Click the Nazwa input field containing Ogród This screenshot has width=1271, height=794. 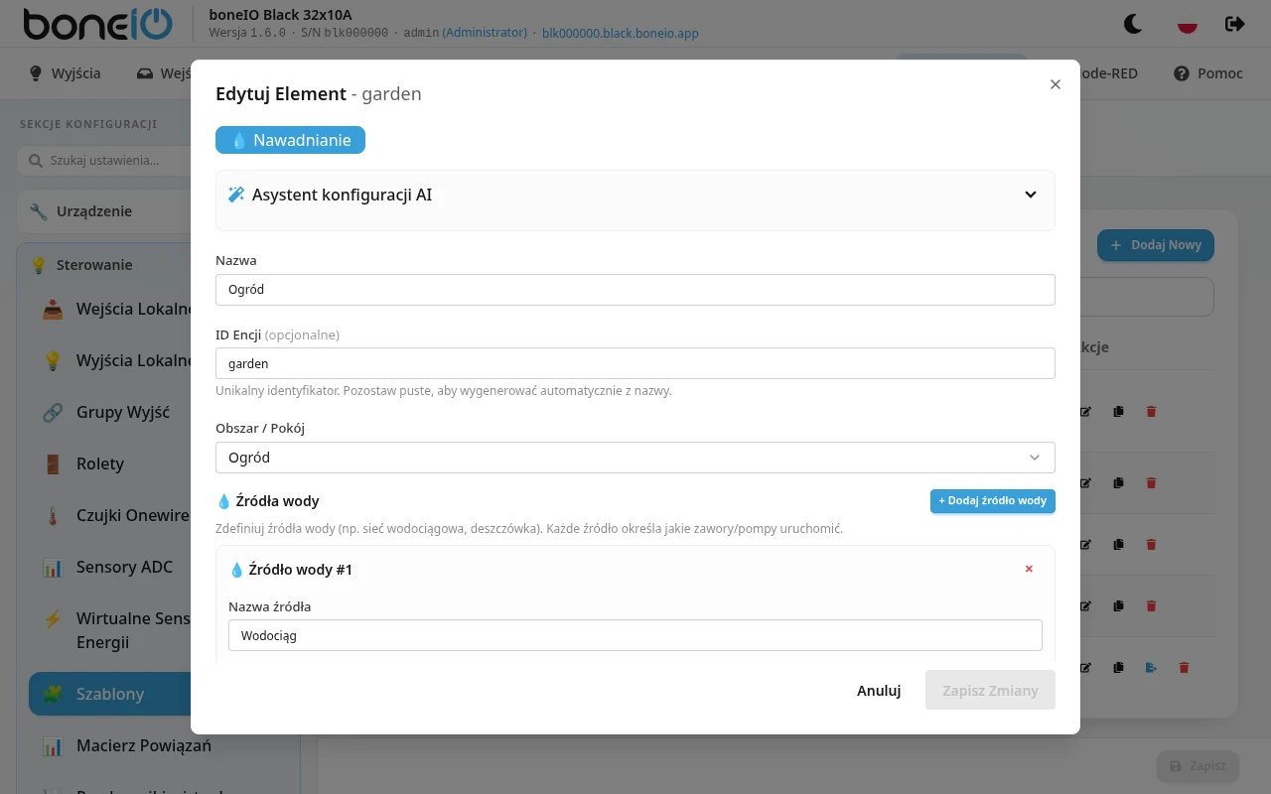pyautogui.click(x=635, y=290)
